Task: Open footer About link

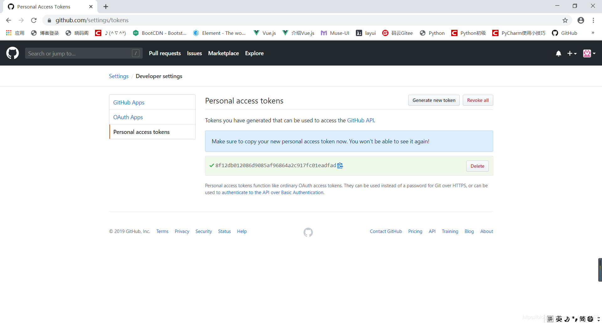Action: [487, 231]
